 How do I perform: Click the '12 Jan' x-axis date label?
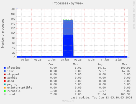coord(118,60)
